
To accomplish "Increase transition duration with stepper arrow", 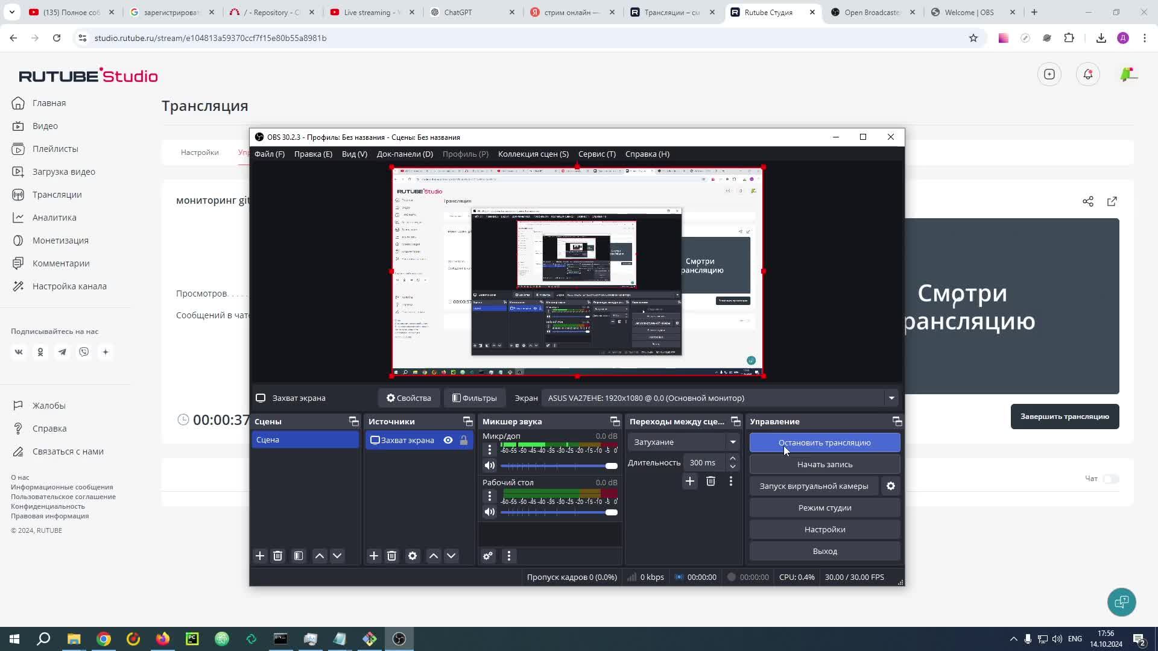I will pos(733,459).
